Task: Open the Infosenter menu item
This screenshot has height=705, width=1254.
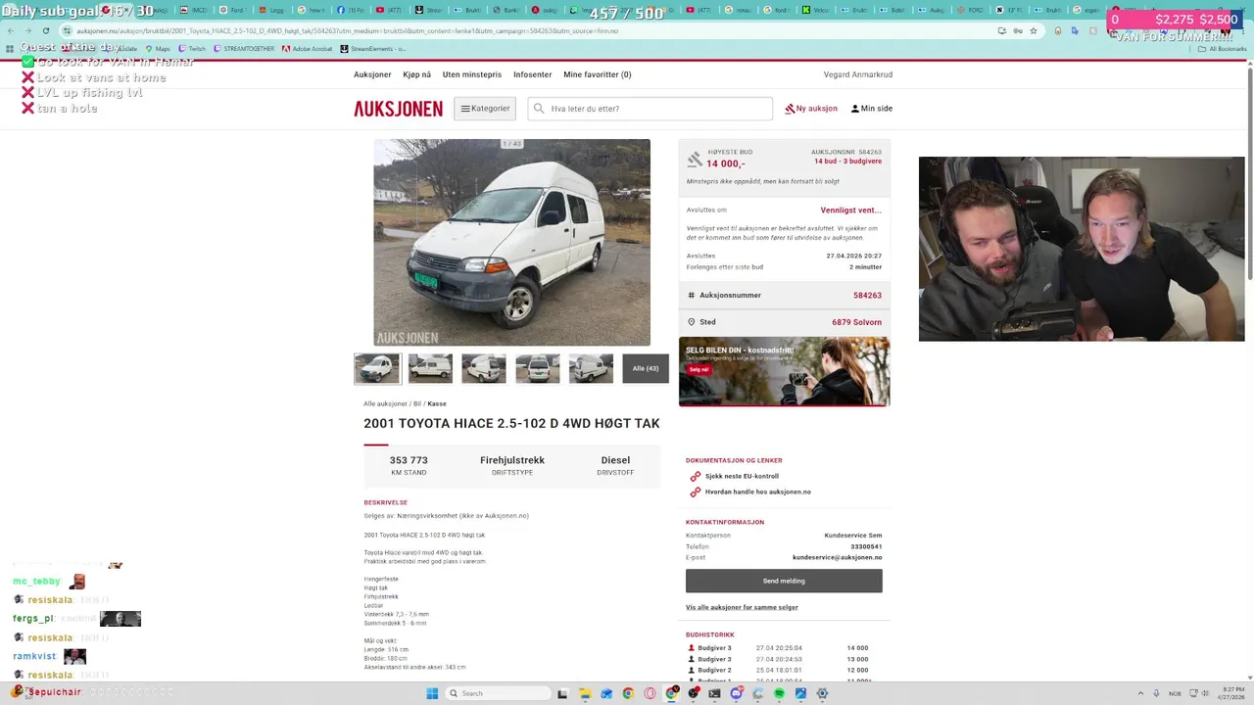Action: [533, 74]
